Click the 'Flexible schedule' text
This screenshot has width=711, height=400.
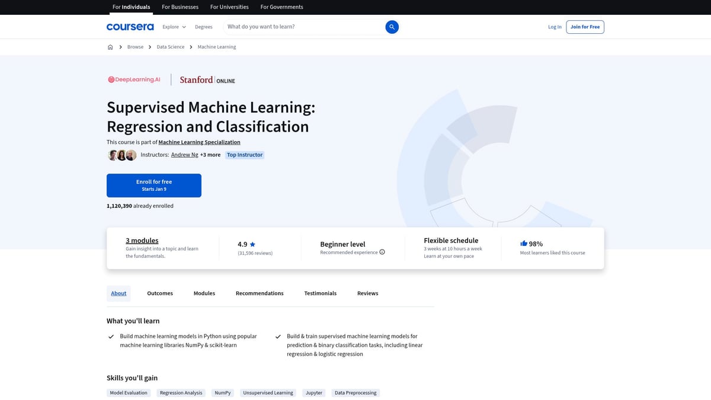451,241
